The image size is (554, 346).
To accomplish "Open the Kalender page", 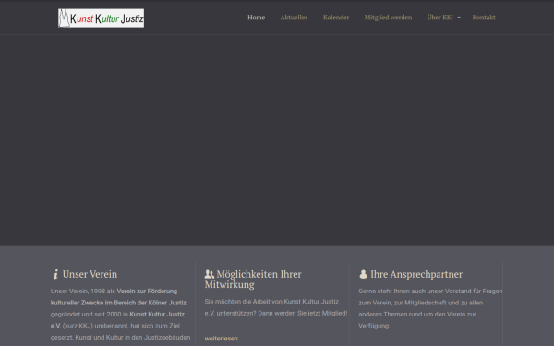I will [x=336, y=18].
